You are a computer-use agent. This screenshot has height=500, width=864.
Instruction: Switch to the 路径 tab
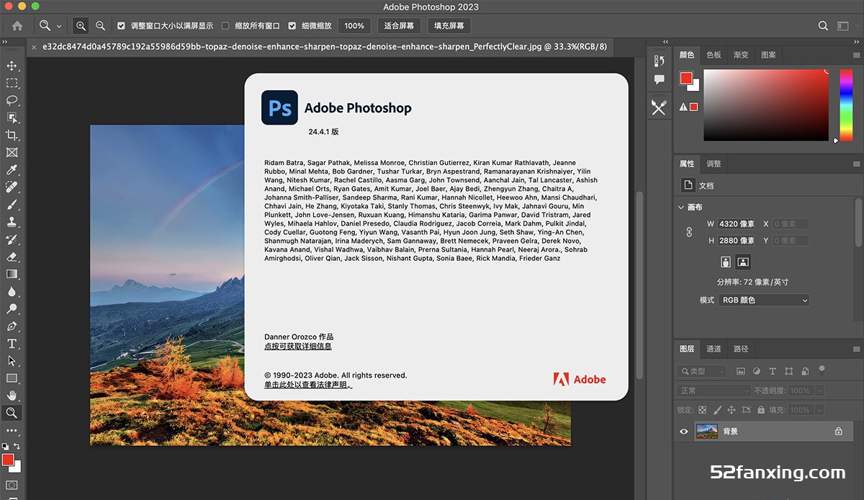tap(741, 349)
